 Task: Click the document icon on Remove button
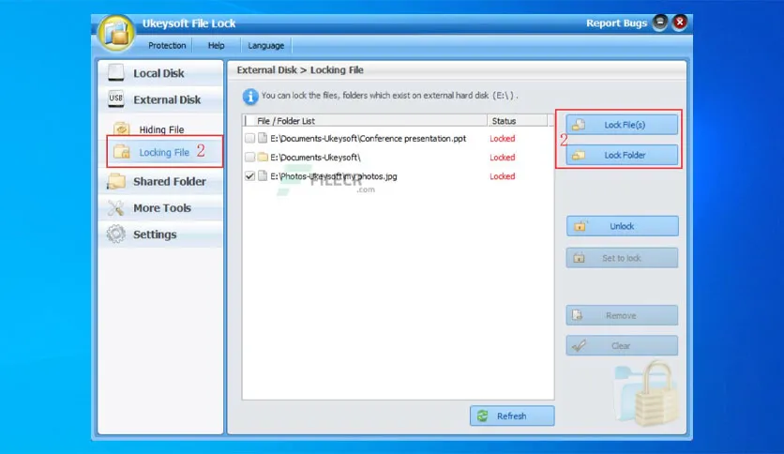(x=578, y=315)
